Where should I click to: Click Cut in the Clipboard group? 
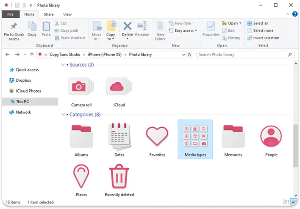pyautogui.click(x=61, y=23)
